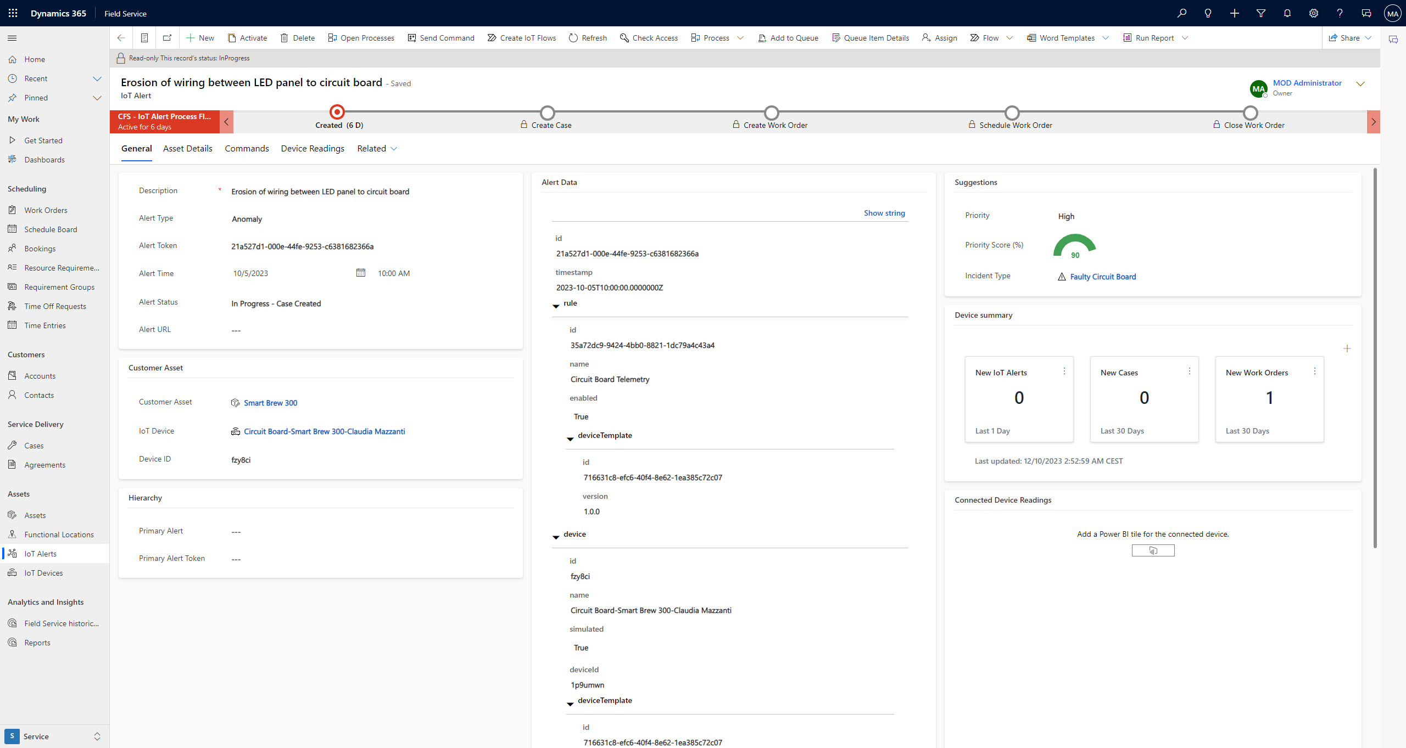The height and width of the screenshot is (748, 1406).
Task: Open New IoT Alerts tile options
Action: [1064, 372]
